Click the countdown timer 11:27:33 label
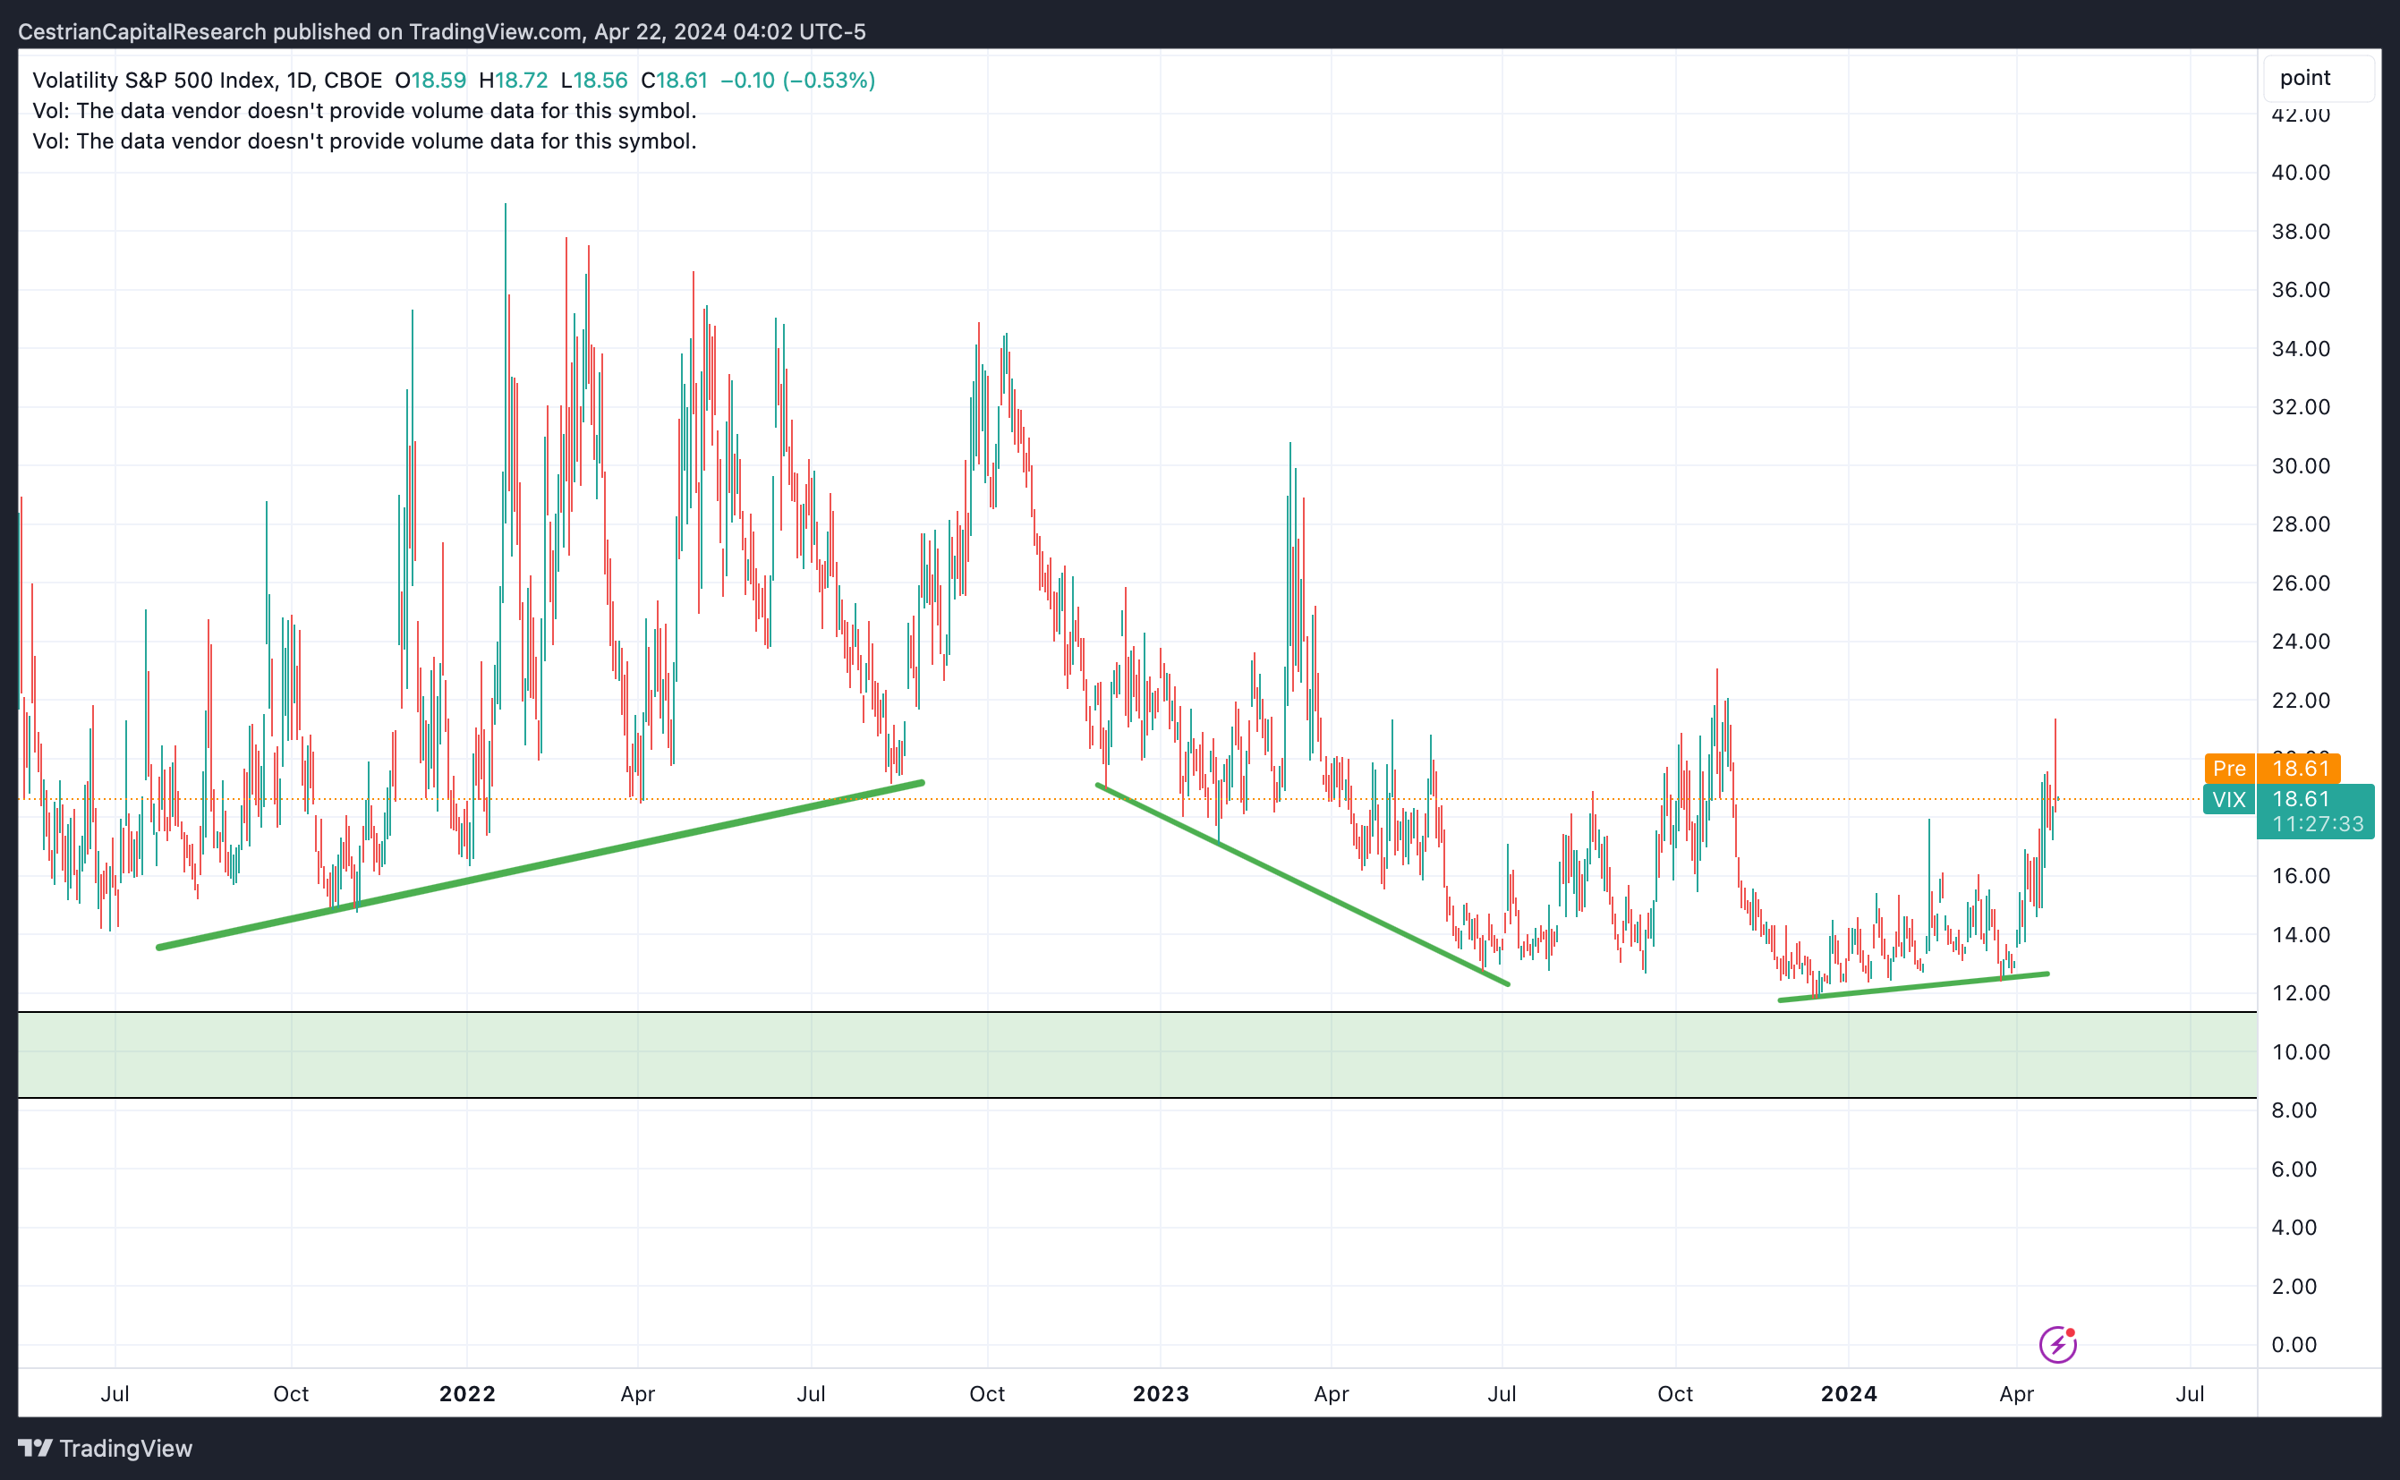The image size is (2400, 1480). (x=2317, y=824)
